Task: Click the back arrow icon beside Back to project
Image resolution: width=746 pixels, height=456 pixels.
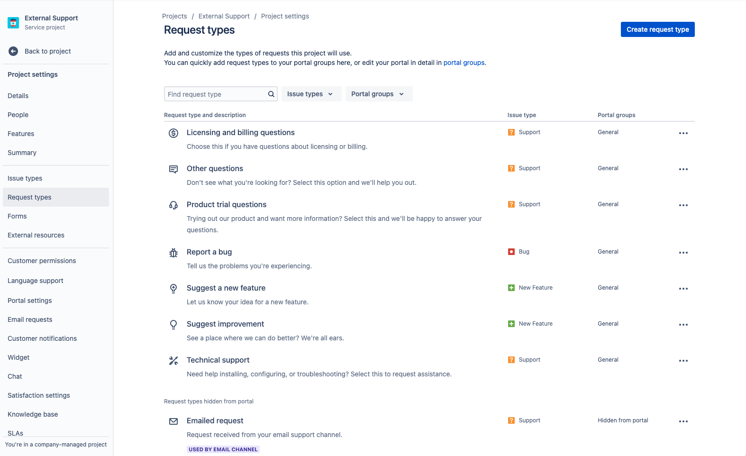Action: click(x=13, y=51)
